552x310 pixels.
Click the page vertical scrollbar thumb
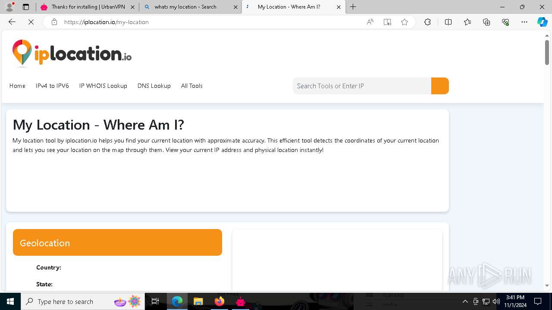point(547,53)
